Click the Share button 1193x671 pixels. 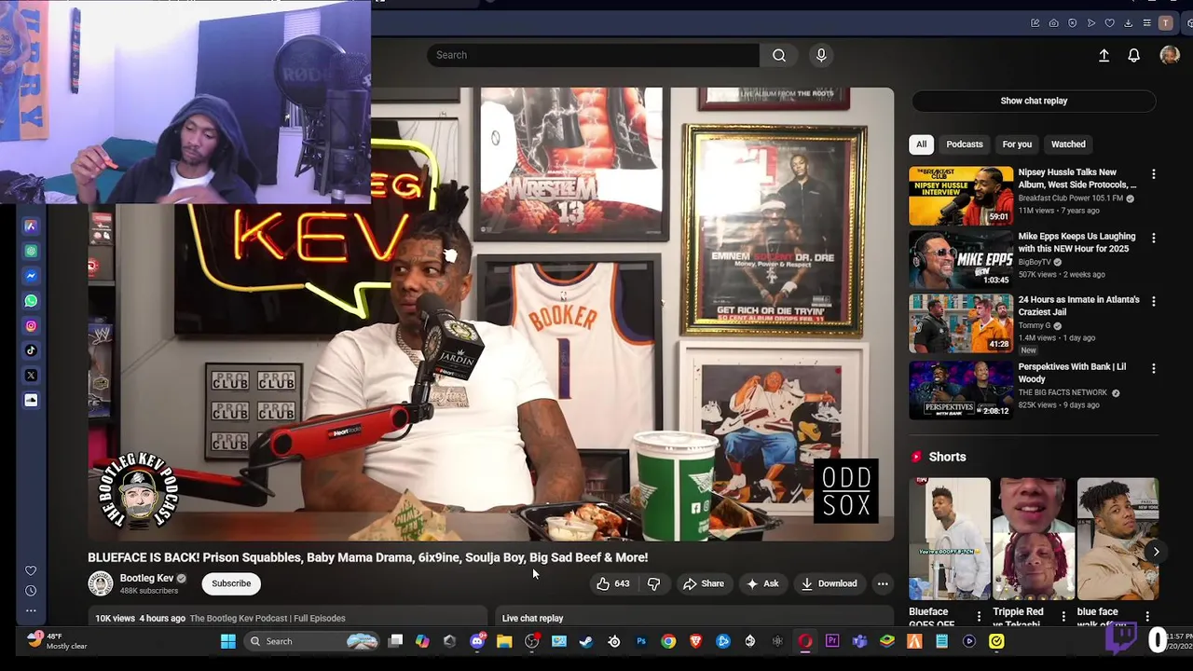click(x=704, y=583)
